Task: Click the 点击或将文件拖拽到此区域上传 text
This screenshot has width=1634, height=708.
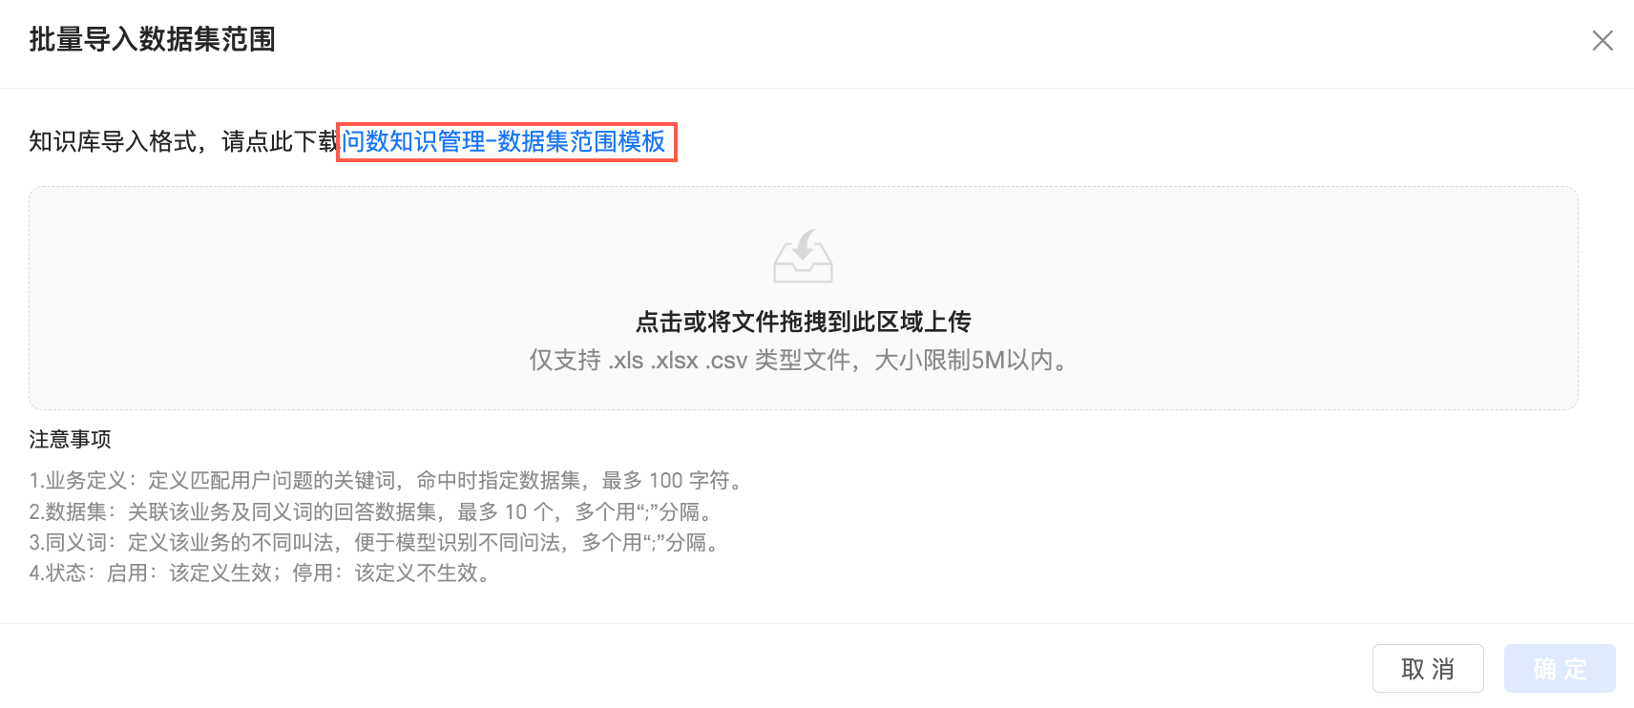Action: coord(803,322)
